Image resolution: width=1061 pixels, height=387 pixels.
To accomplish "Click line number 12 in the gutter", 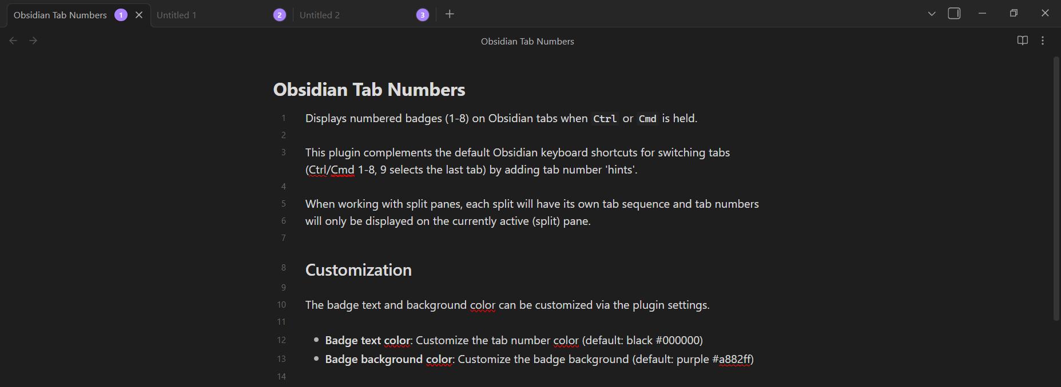I will click(281, 340).
